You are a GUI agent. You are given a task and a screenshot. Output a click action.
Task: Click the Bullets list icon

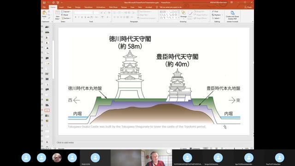115,12
